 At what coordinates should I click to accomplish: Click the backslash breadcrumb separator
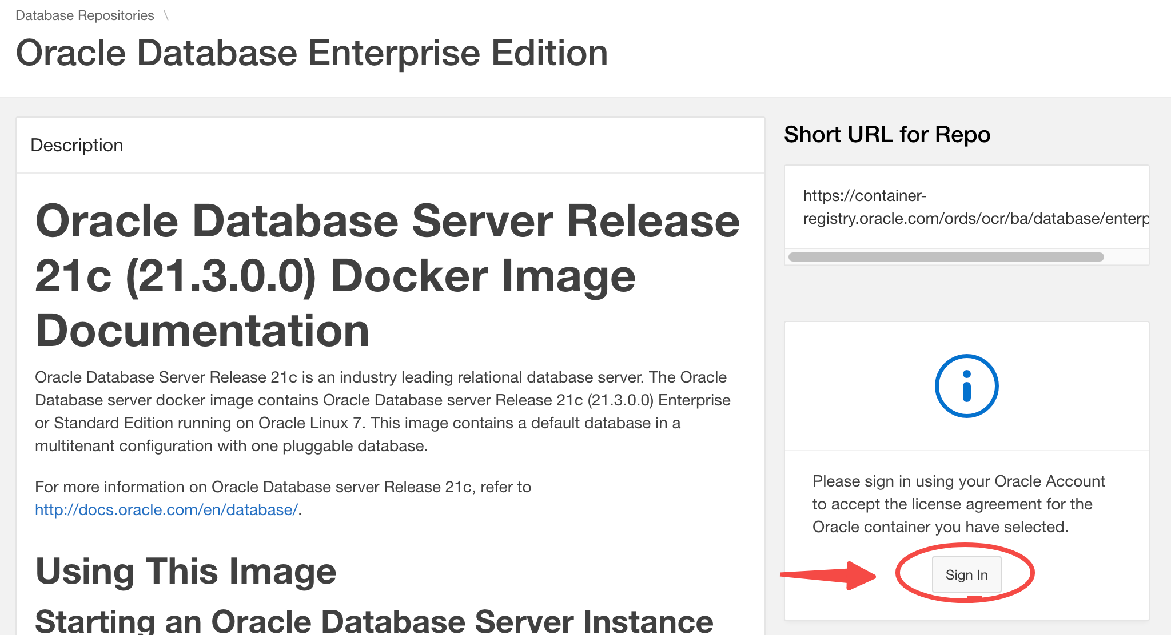[x=166, y=15]
